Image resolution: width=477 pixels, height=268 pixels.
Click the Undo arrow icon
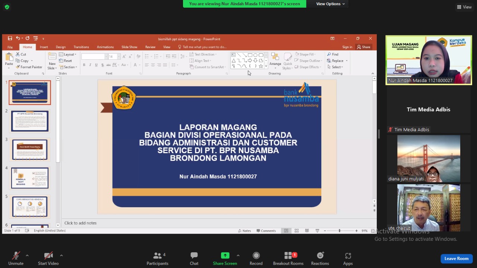pos(18,38)
